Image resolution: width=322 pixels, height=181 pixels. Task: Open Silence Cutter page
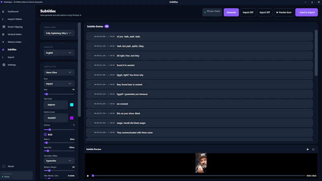(x=14, y=42)
